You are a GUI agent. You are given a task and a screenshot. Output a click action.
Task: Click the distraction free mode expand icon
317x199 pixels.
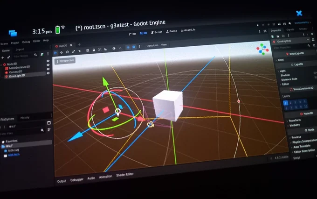[265, 31]
